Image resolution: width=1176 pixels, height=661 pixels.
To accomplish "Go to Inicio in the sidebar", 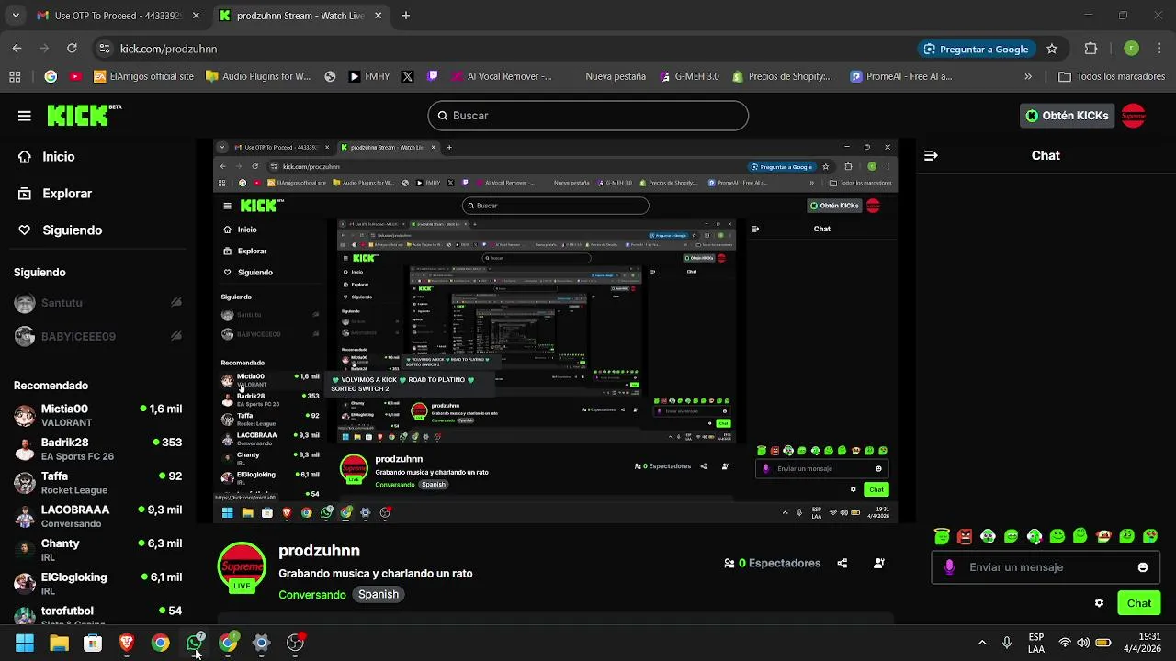I will [x=58, y=157].
